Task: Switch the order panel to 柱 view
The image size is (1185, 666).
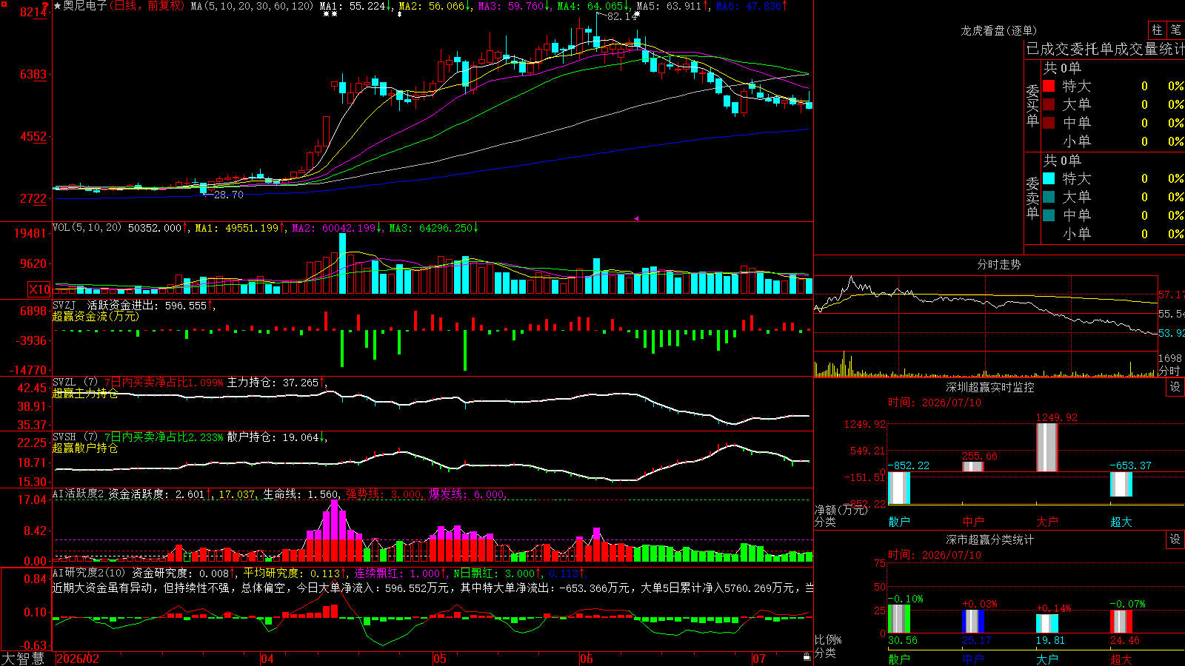Action: coord(1157,30)
